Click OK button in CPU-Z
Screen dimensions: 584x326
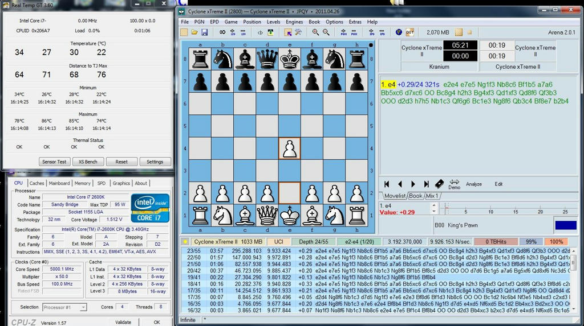tap(157, 322)
